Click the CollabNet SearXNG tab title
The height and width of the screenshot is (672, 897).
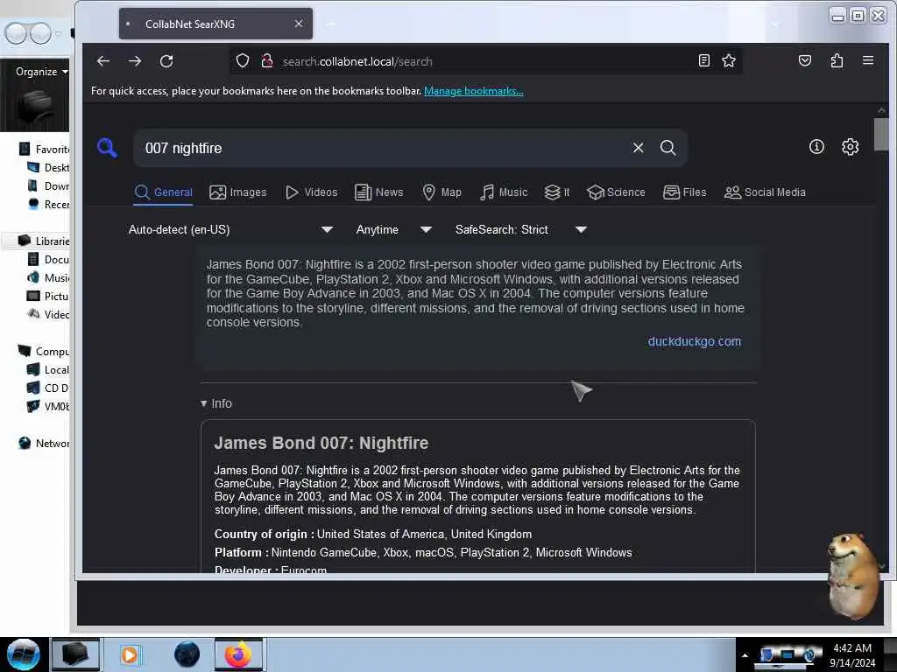[x=190, y=24]
